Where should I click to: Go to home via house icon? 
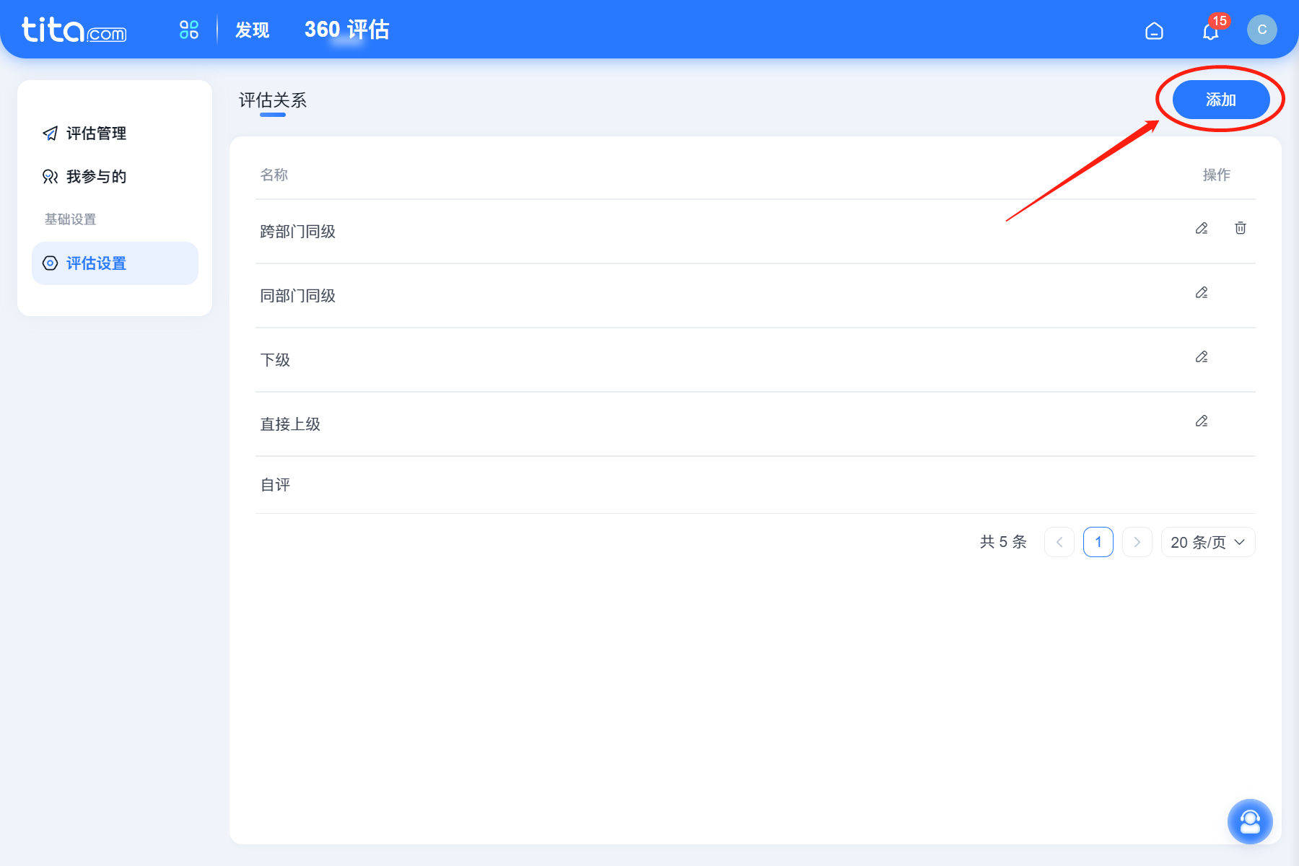tap(1154, 30)
